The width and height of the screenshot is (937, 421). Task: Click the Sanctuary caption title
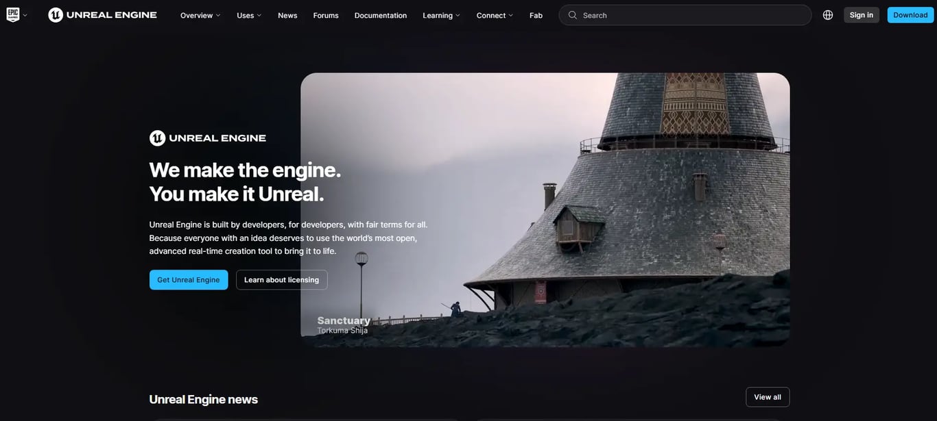click(344, 320)
